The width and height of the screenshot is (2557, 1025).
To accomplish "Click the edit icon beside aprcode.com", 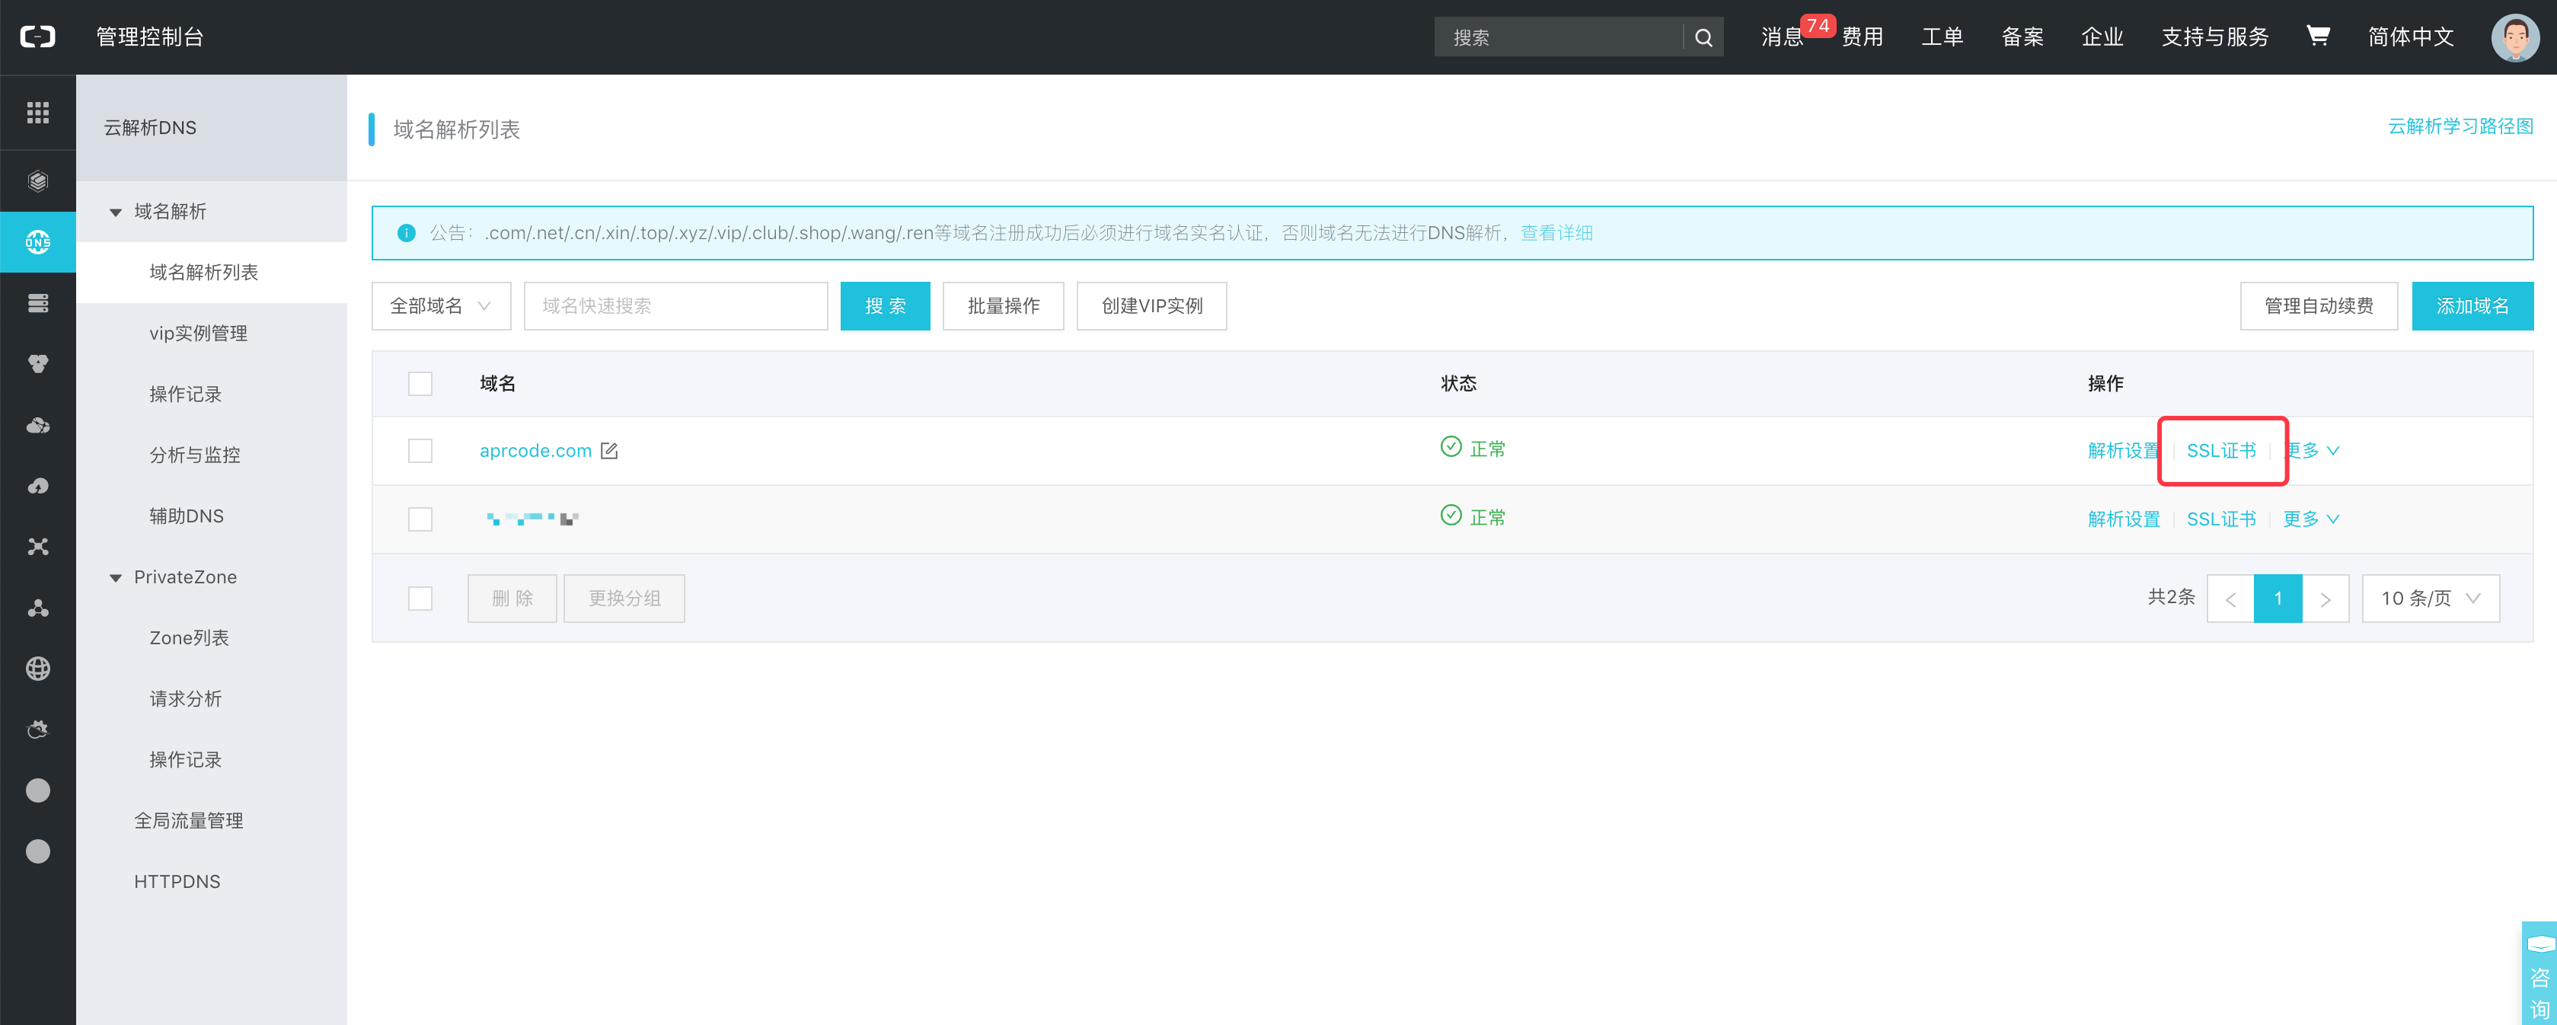I will 609,451.
